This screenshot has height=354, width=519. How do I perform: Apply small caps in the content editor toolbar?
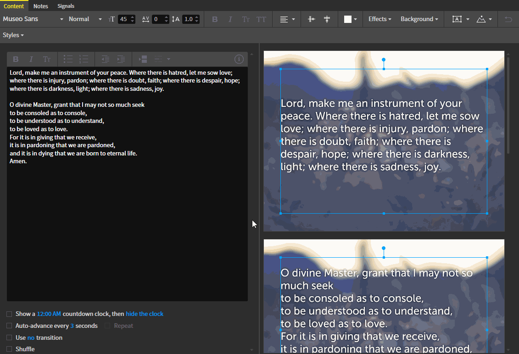coord(46,59)
